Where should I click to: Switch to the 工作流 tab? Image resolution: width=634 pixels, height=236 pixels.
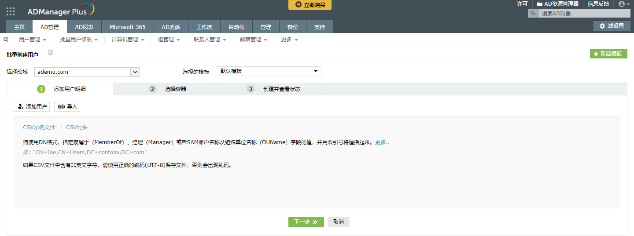[x=204, y=27]
